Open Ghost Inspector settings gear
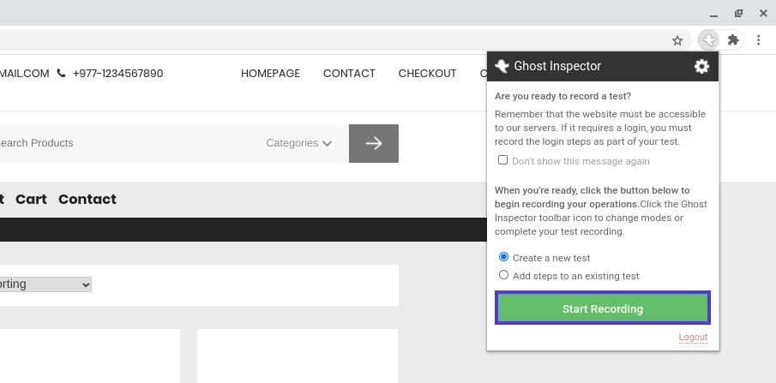 pyautogui.click(x=701, y=66)
